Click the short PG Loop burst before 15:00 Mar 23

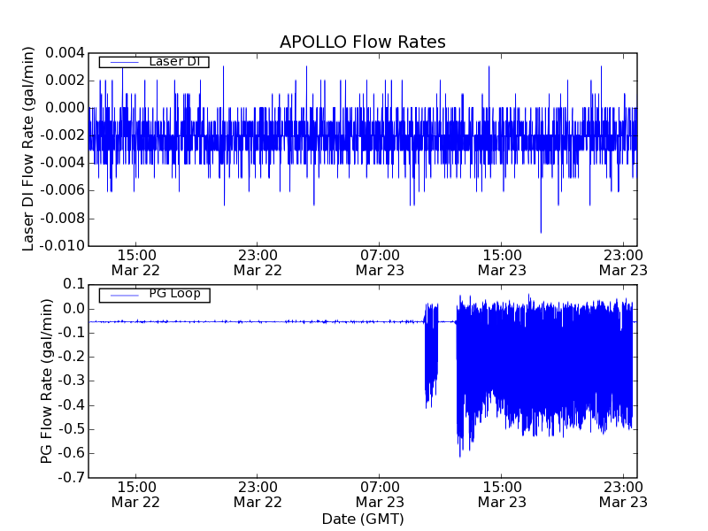click(431, 356)
